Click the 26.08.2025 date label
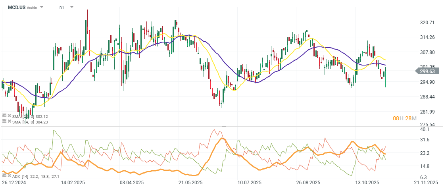This screenshot has height=189, width=444. (308, 183)
